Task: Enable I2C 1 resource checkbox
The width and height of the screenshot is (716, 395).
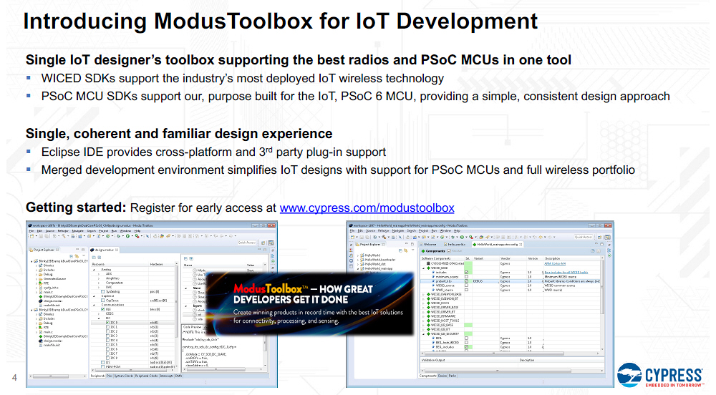Action: [108, 327]
